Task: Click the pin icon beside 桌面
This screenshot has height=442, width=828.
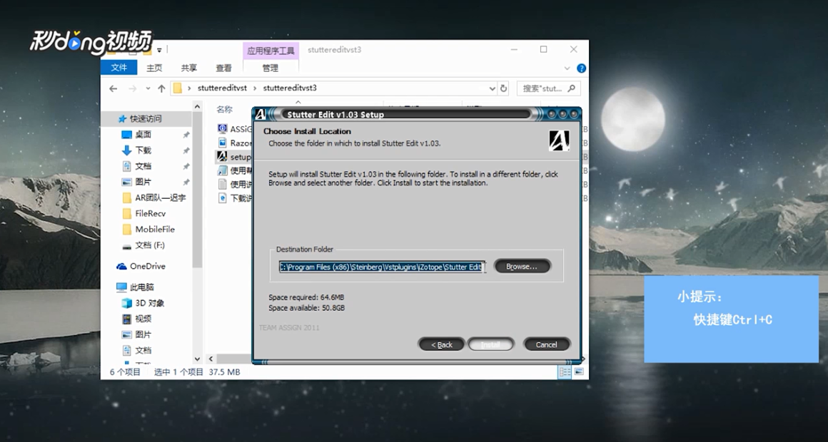Action: pos(186,135)
